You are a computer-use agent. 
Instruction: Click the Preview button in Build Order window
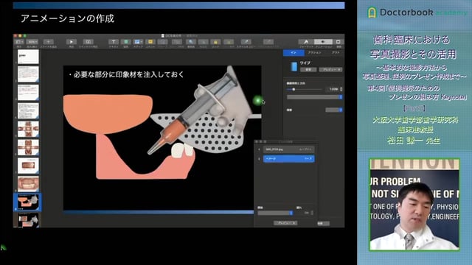tap(285, 223)
